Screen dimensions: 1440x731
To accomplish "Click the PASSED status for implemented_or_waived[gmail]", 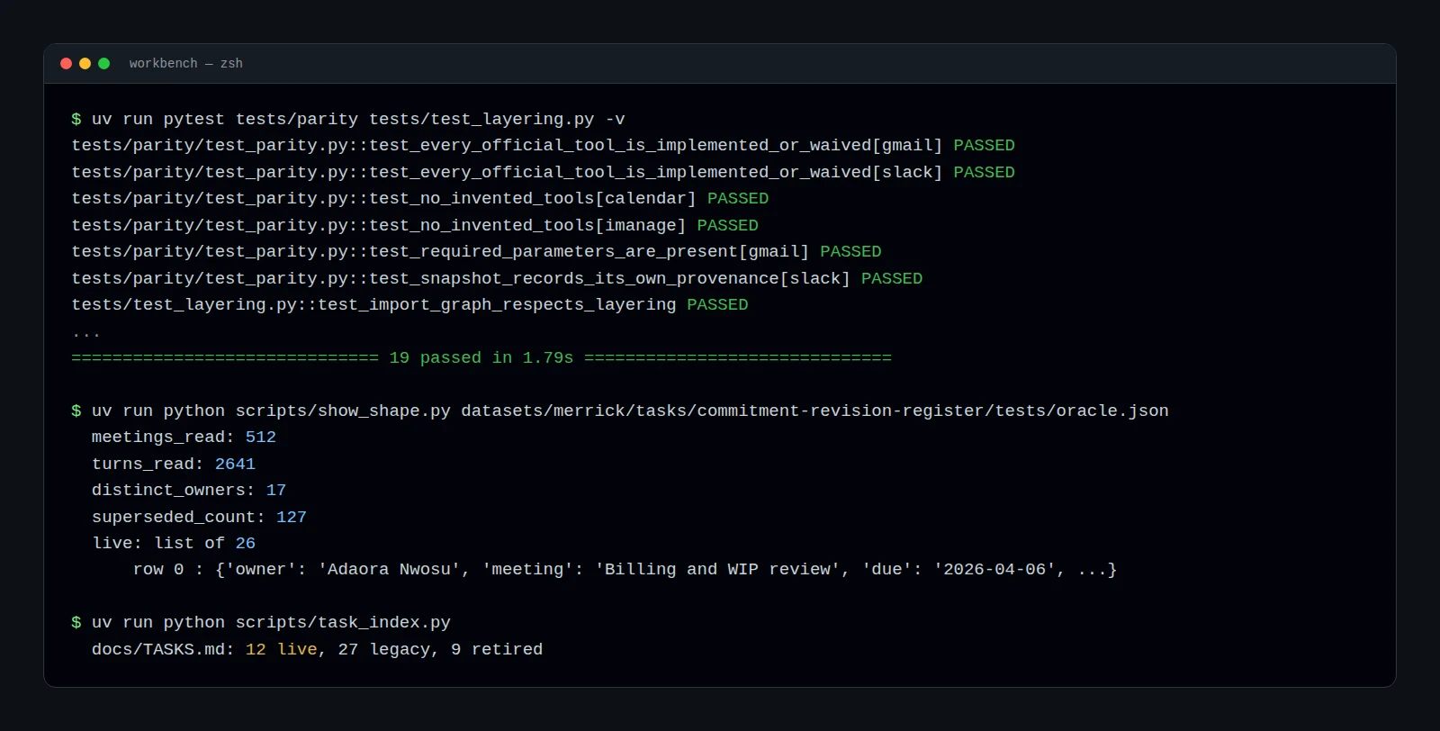I will click(x=984, y=146).
